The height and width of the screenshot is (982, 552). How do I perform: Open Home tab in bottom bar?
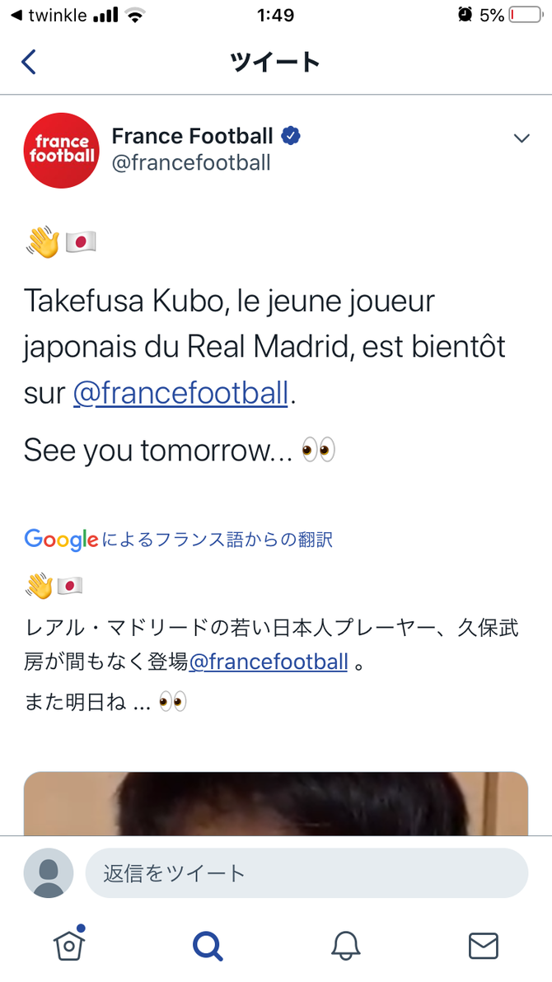(x=69, y=943)
